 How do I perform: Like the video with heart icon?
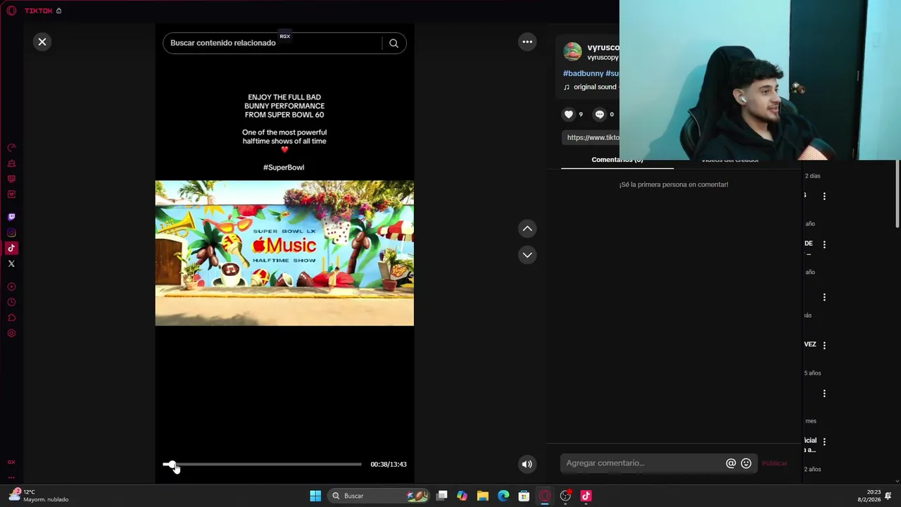569,114
